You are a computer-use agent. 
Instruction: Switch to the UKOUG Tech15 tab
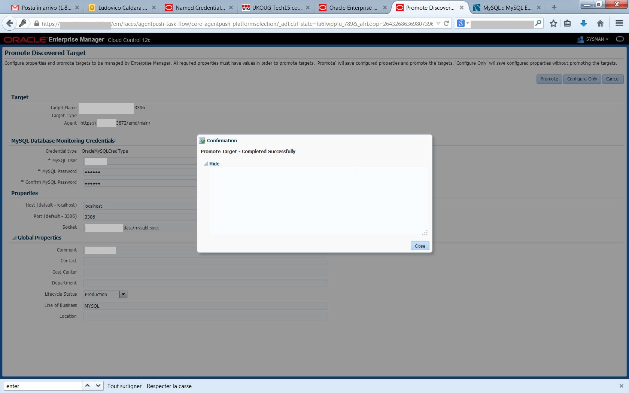(x=276, y=7)
